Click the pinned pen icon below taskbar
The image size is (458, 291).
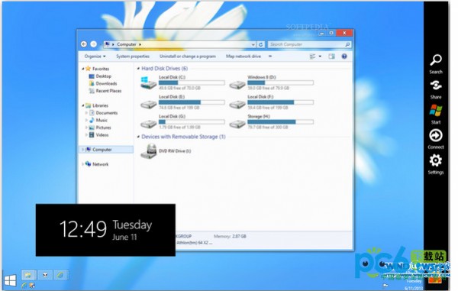(24, 285)
